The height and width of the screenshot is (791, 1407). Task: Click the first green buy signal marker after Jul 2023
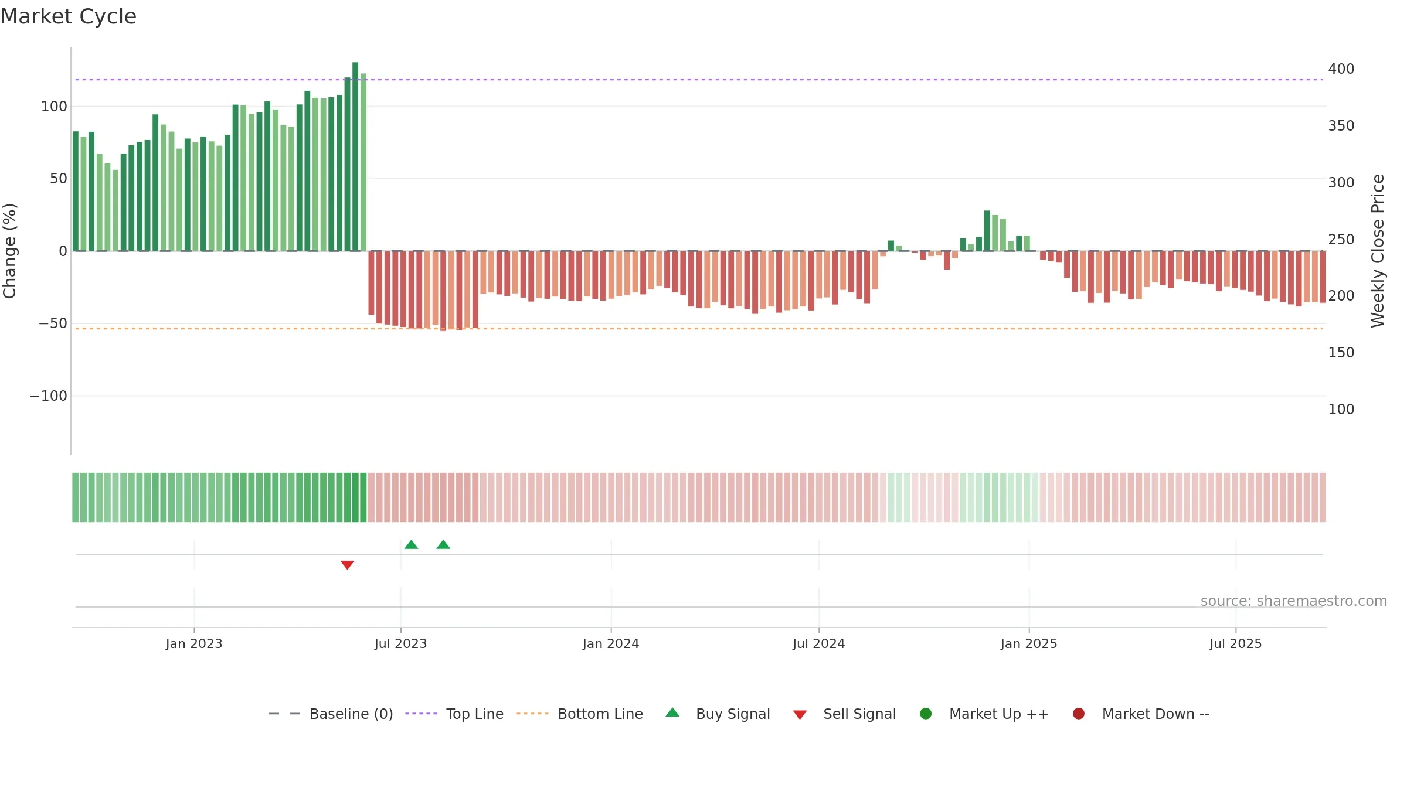click(x=411, y=544)
